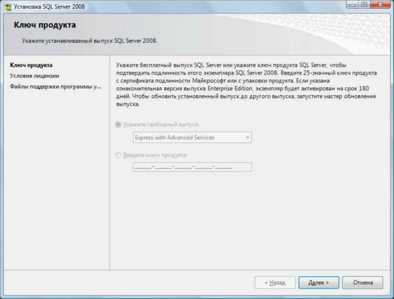Click the < Назад button

coord(275,283)
